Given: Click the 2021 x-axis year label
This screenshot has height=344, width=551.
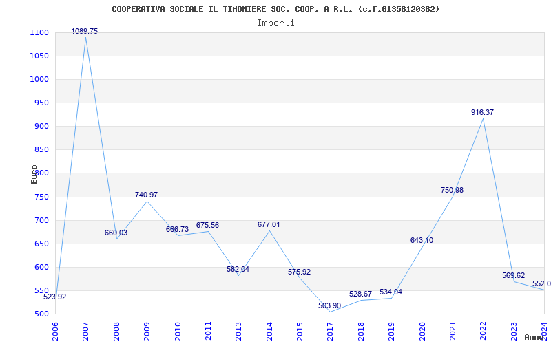Looking at the screenshot, I should click(x=453, y=332).
